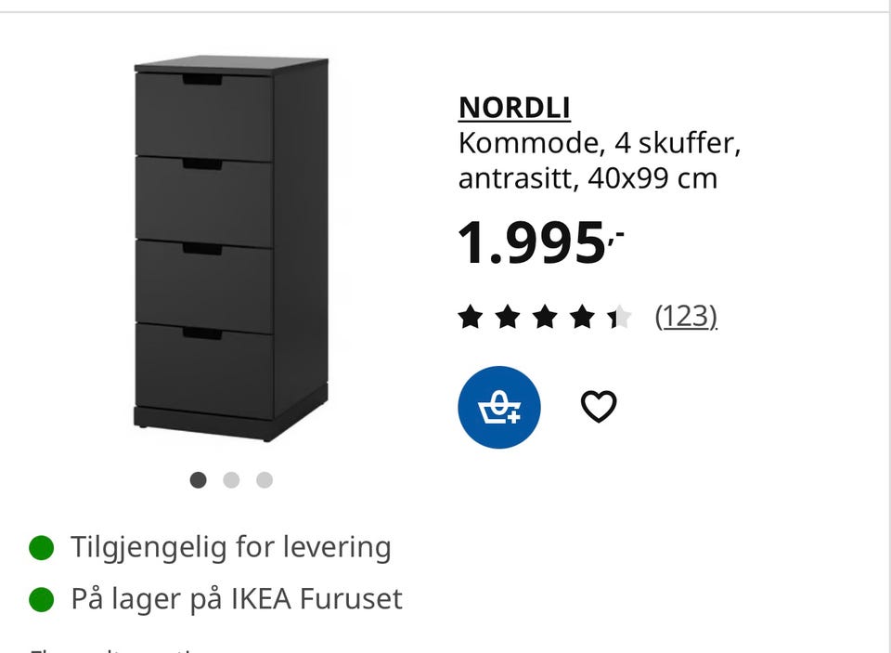Viewport: 891px width, 653px height.
Task: Open the NORDLI dresser product image
Action: click(x=230, y=249)
